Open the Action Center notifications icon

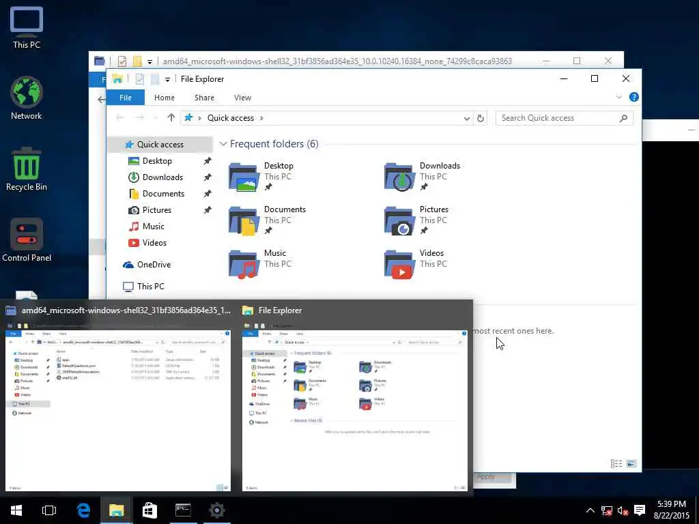coord(640,510)
